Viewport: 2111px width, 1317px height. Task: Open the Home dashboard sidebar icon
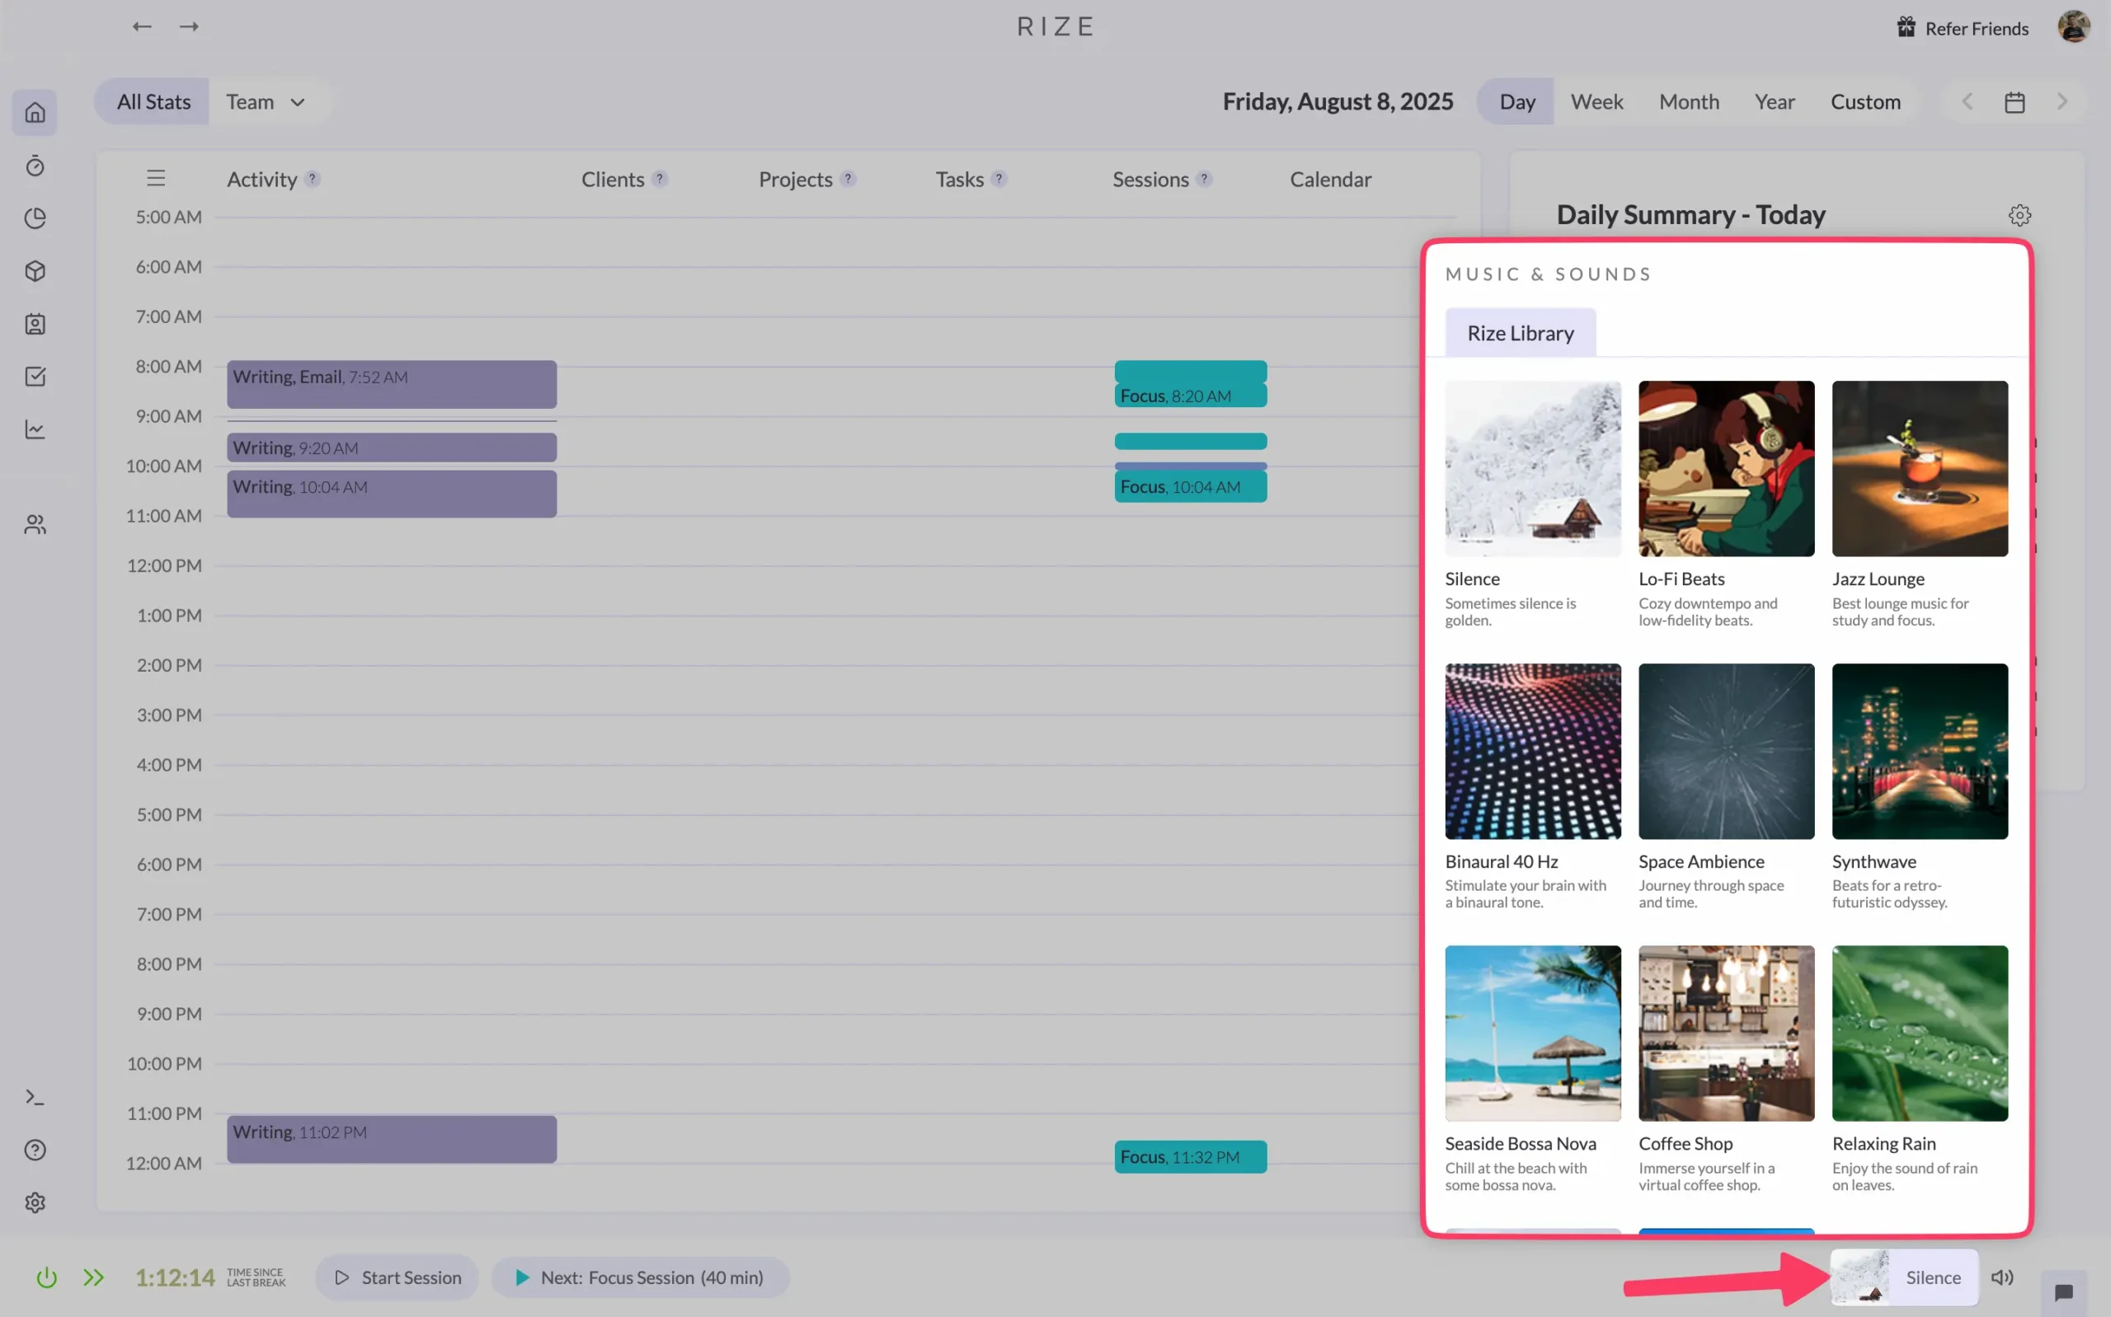coord(35,112)
